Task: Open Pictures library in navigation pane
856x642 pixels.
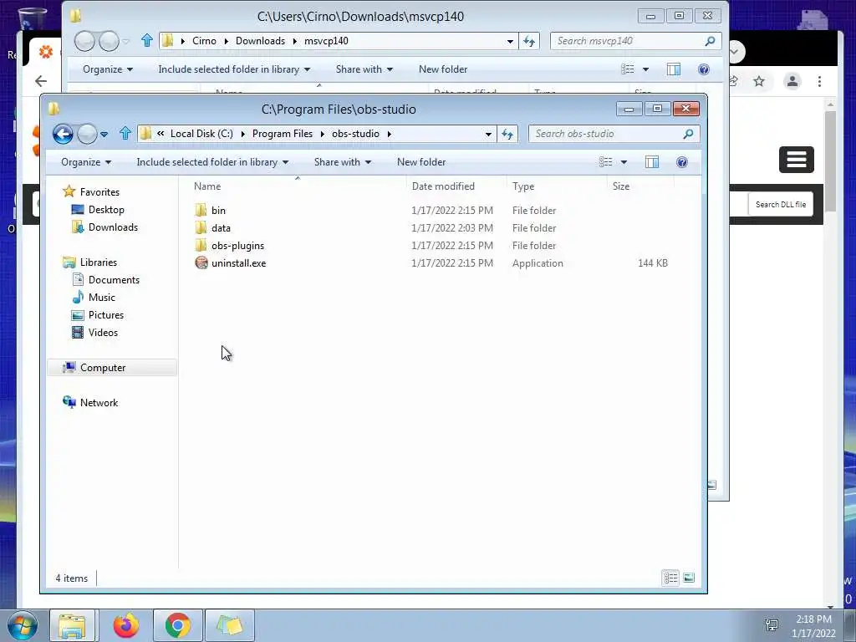Action: click(x=106, y=315)
